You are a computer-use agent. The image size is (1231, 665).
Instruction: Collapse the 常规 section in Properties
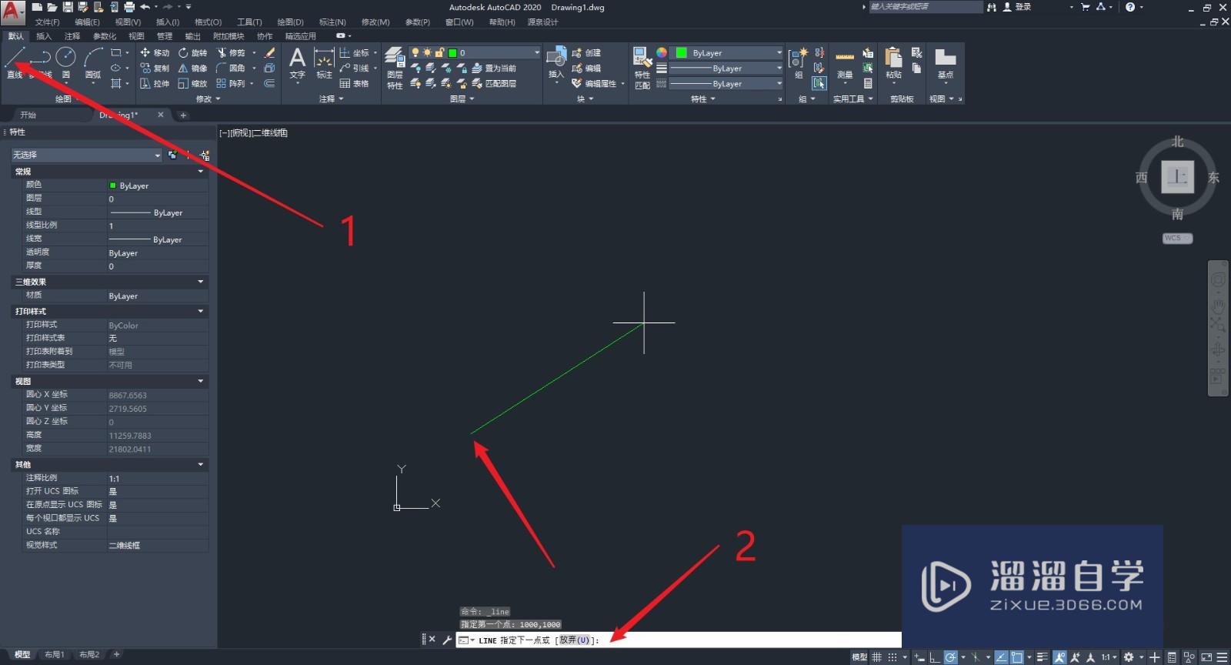pyautogui.click(x=201, y=171)
